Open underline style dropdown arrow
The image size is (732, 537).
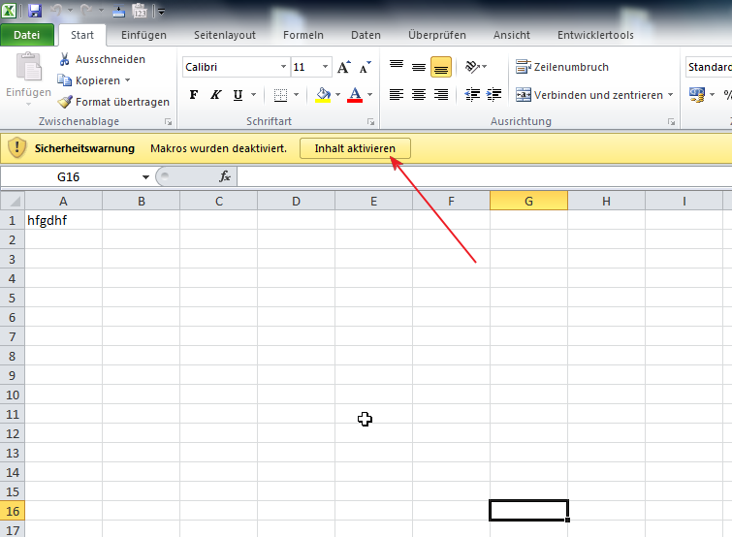[253, 95]
